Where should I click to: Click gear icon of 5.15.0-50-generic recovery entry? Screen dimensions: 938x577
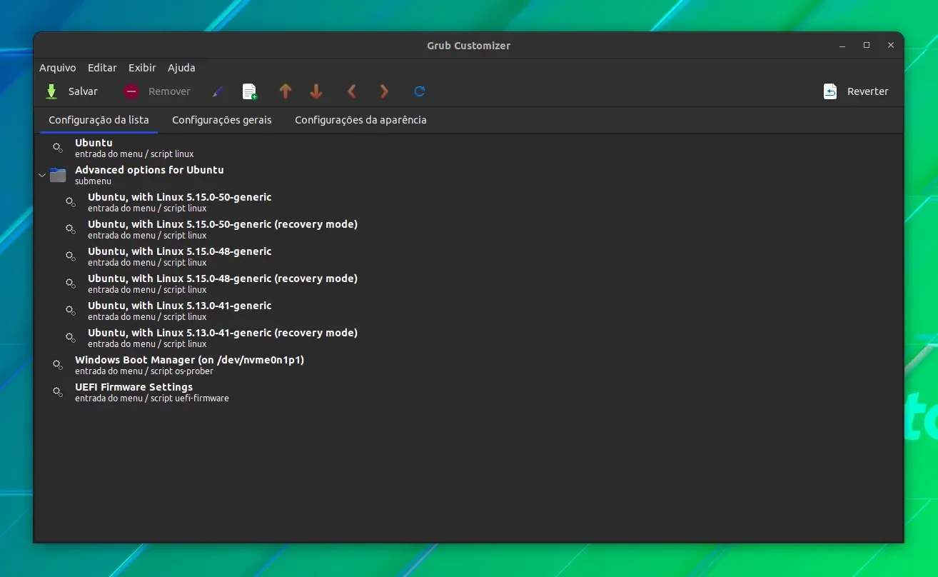[x=71, y=229]
